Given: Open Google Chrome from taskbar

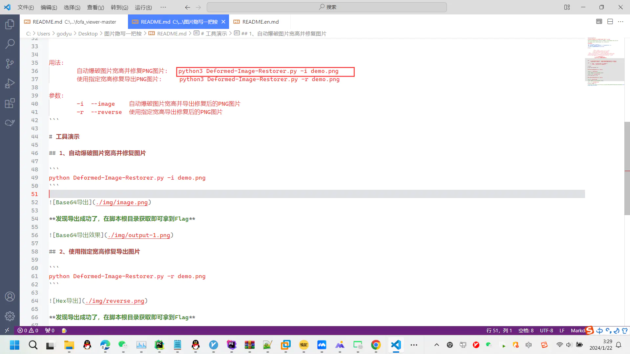Looking at the screenshot, I should point(376,345).
